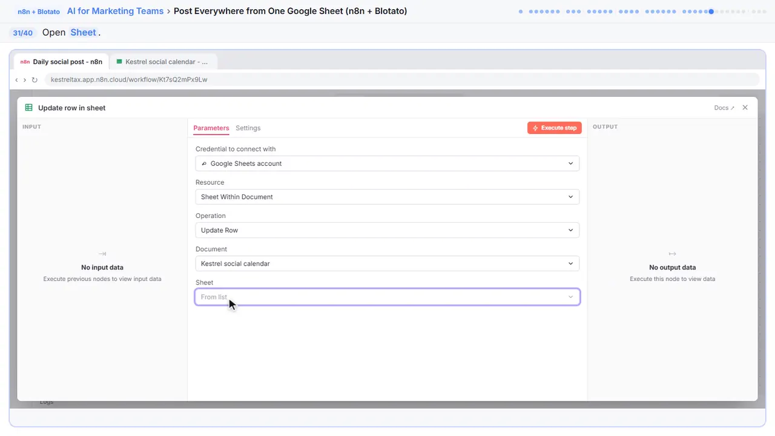The height and width of the screenshot is (436, 775).
Task: Click the 'AI for Marketing Teams' breadcrumb link
Action: (x=115, y=11)
